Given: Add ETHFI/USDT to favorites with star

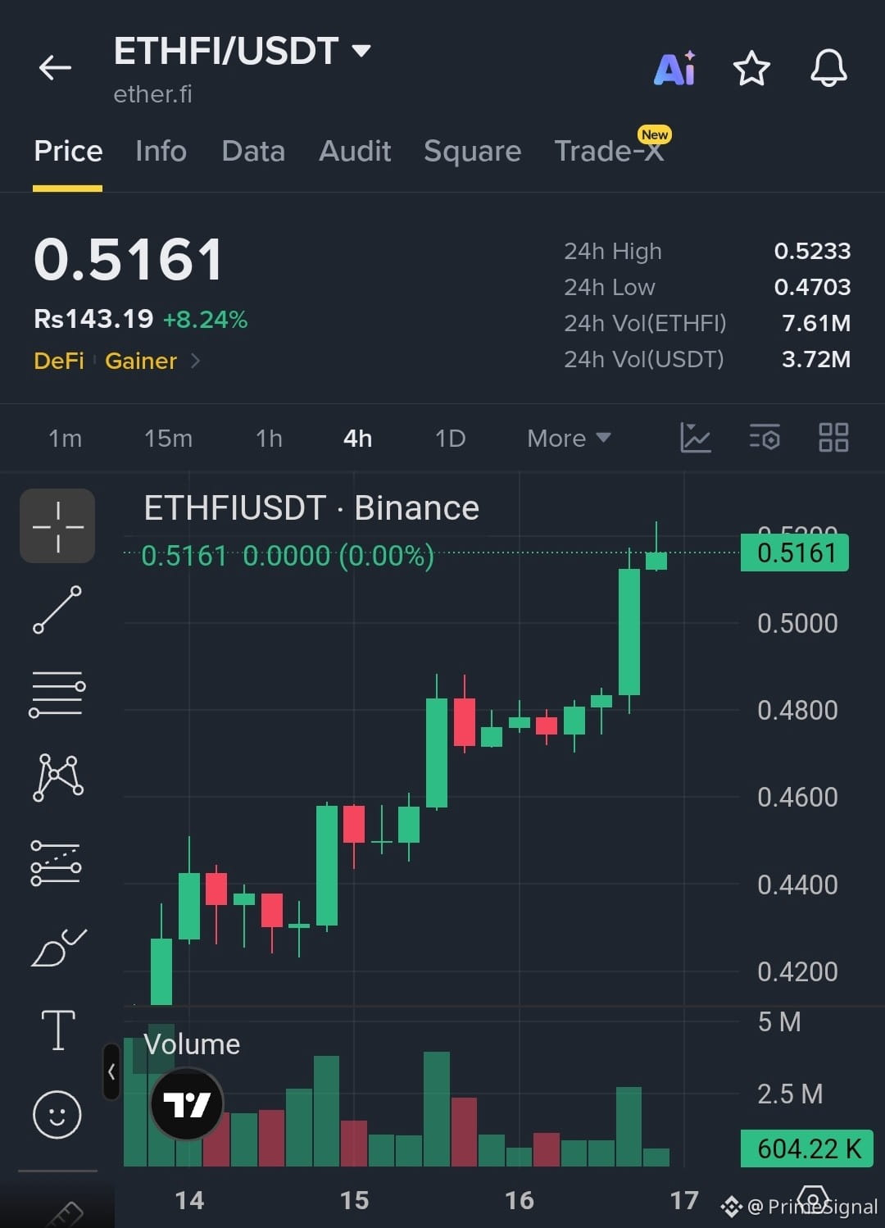Looking at the screenshot, I should pyautogui.click(x=751, y=68).
